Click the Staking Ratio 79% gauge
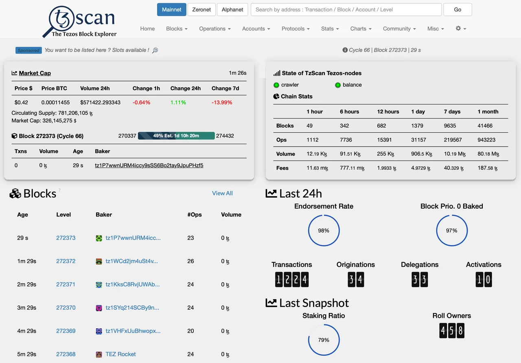 (x=324, y=340)
